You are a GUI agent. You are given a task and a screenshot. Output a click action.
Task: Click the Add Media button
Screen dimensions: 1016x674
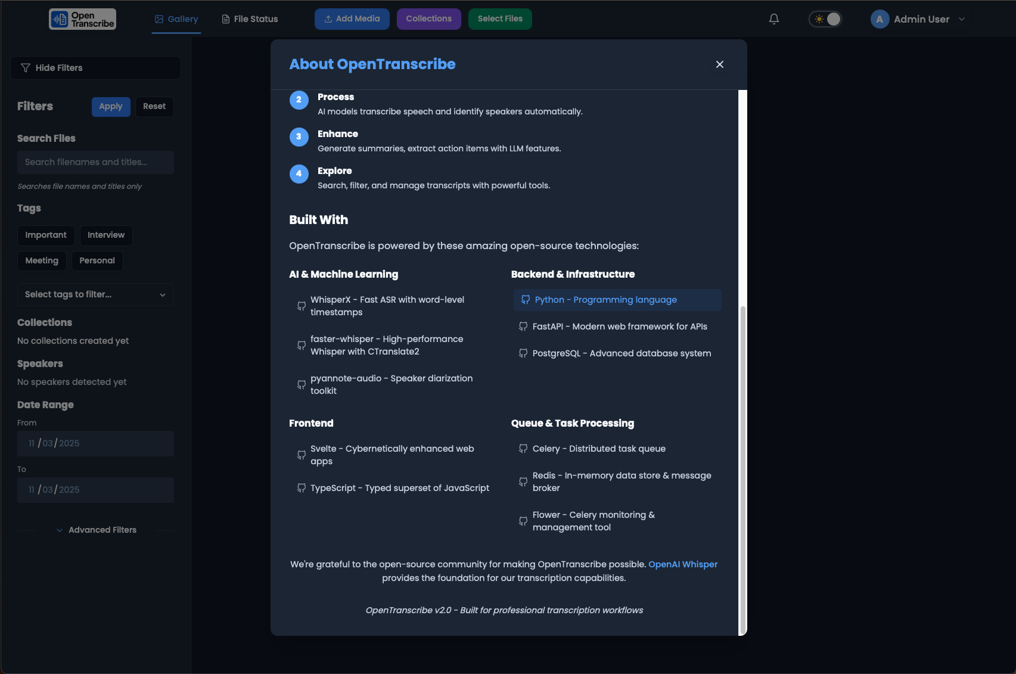(x=352, y=19)
